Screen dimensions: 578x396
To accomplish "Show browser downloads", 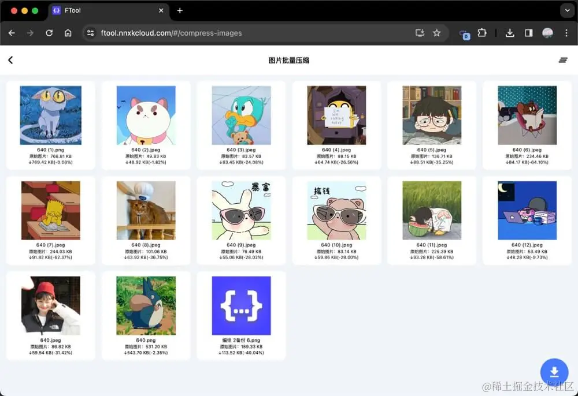I will click(x=510, y=33).
